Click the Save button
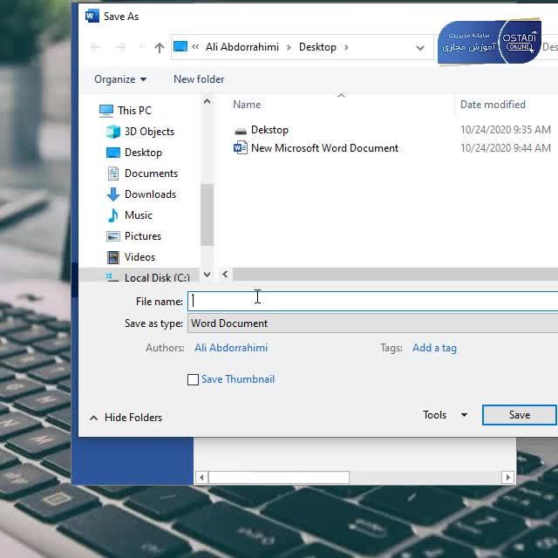This screenshot has height=558, width=558. coord(519,415)
